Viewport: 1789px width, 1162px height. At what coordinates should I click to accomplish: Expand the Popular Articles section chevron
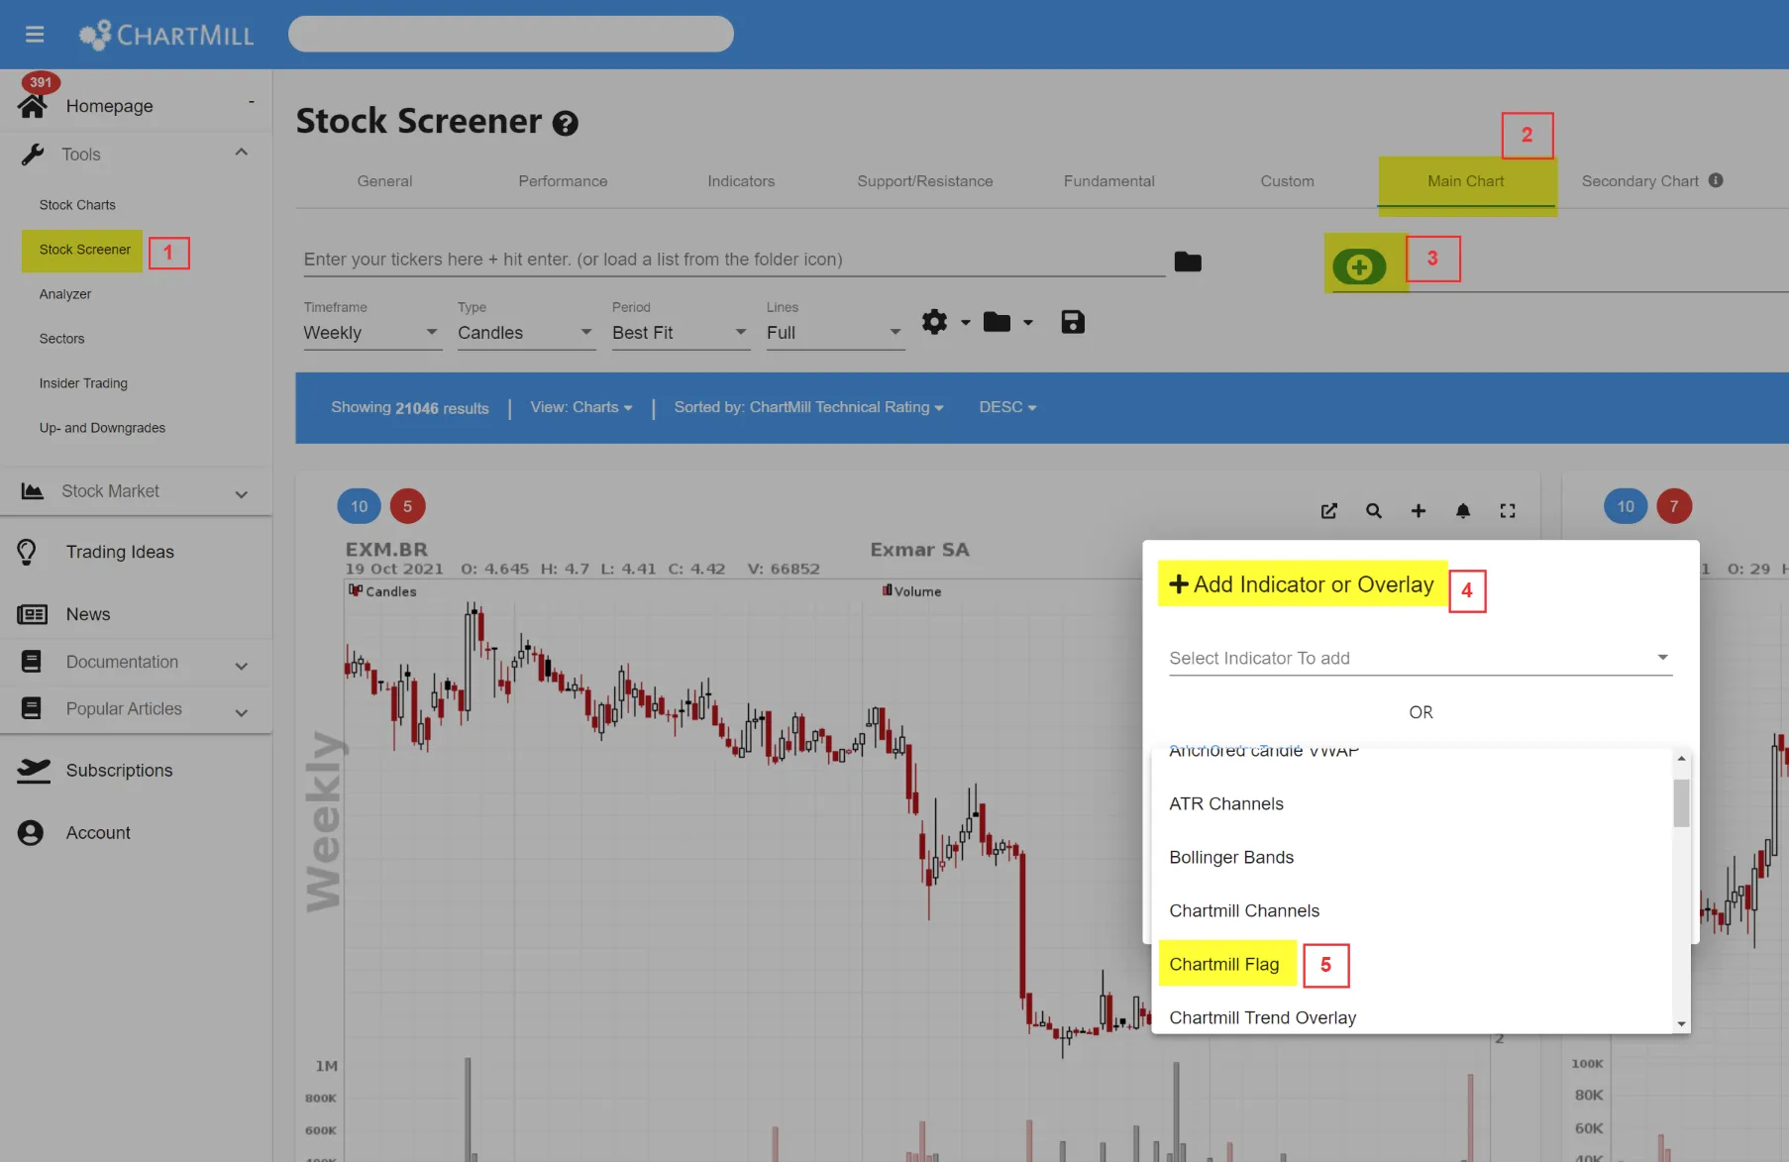(241, 712)
